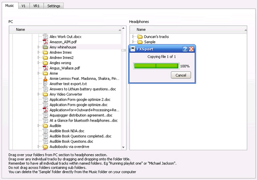Select Alex Work Out.docx file name

66,37
